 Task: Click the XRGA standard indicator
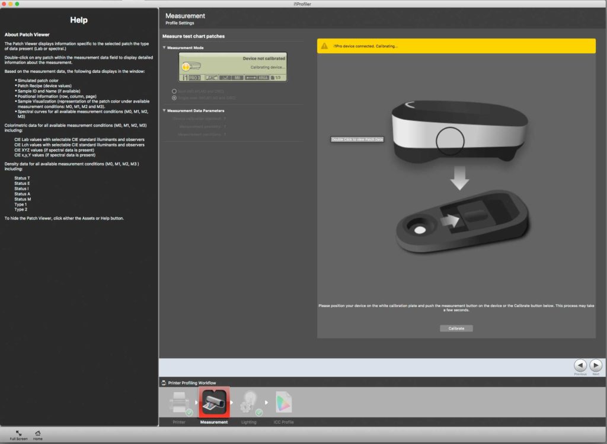point(263,78)
